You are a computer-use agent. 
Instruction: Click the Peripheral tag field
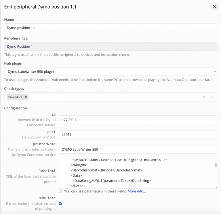pyautogui.click(x=110, y=46)
